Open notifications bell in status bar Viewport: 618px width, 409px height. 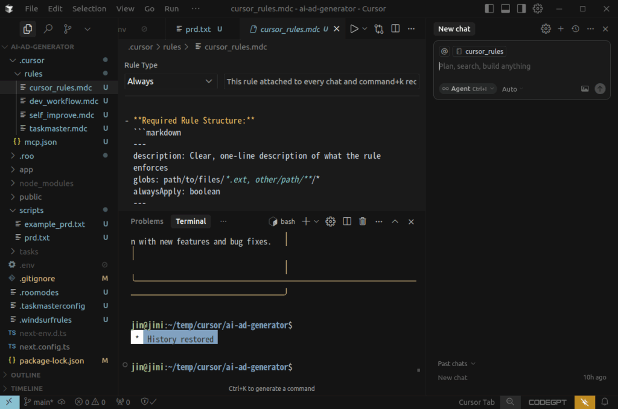[605, 402]
